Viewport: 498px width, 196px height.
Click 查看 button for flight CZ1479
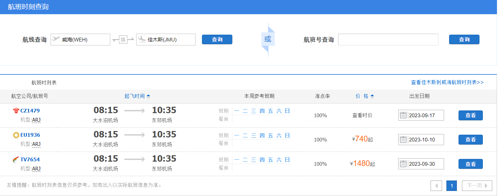point(471,115)
